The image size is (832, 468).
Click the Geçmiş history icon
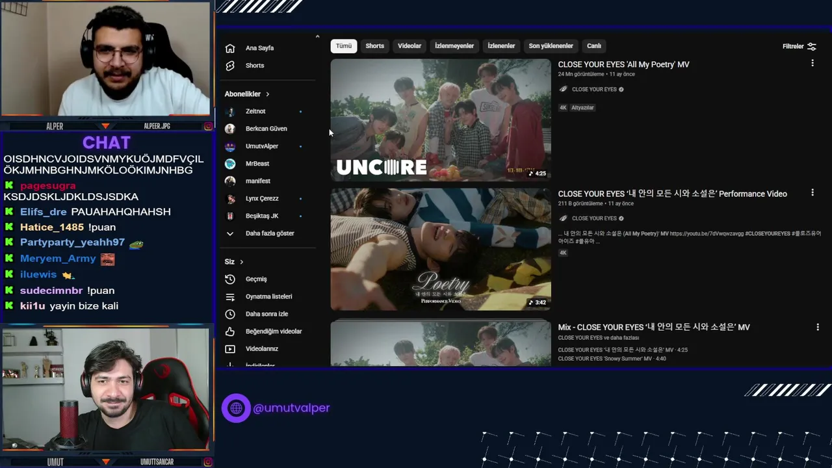(x=229, y=279)
